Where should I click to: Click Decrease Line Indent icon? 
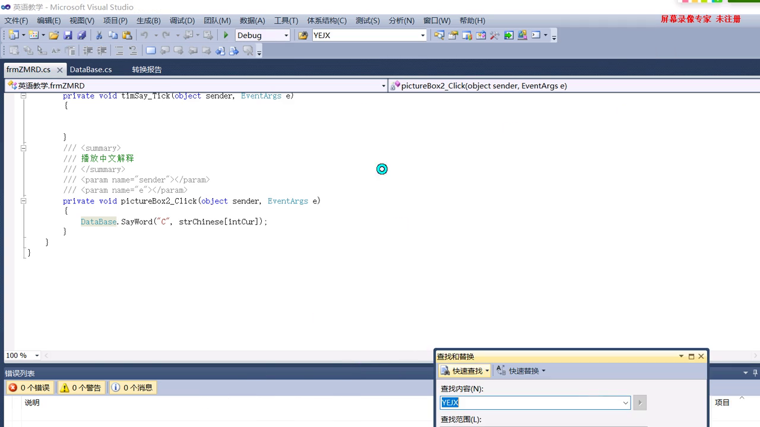tap(88, 51)
